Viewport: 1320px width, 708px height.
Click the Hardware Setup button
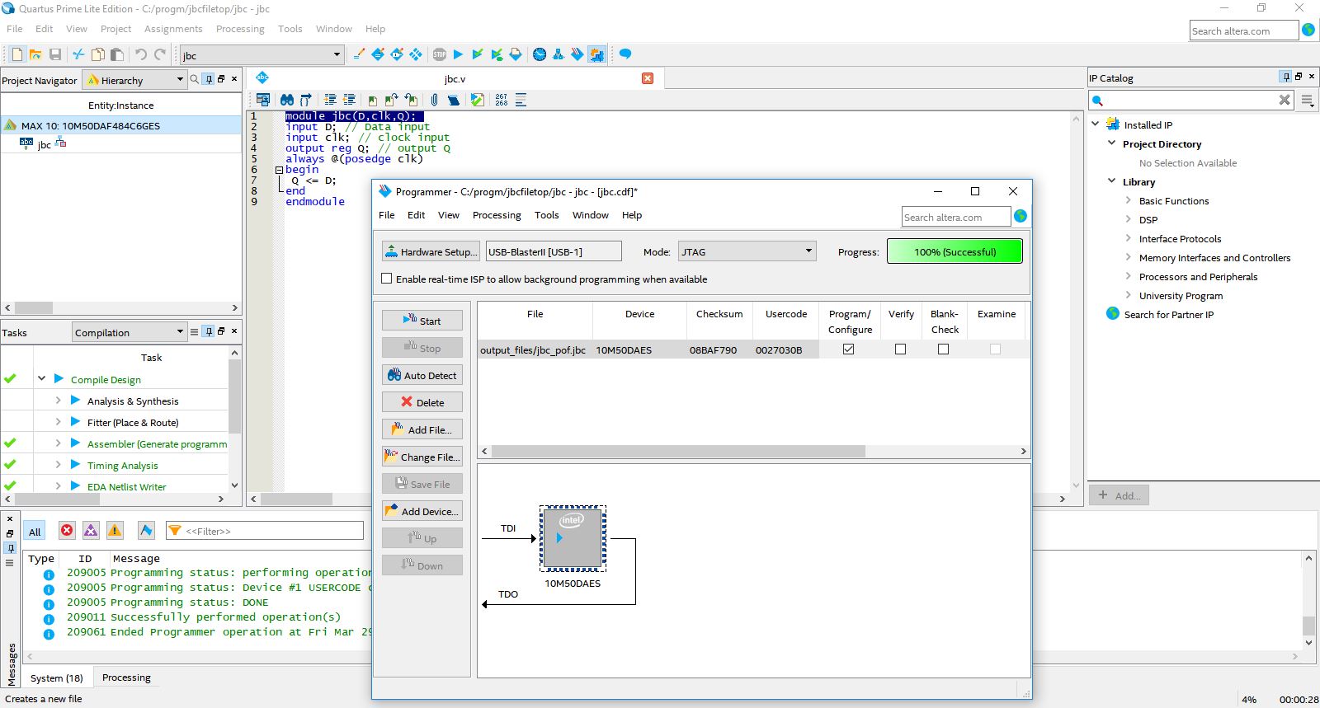pos(430,251)
